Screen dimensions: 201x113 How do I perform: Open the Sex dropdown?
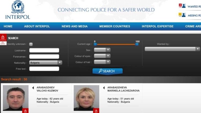[x=102, y=50]
